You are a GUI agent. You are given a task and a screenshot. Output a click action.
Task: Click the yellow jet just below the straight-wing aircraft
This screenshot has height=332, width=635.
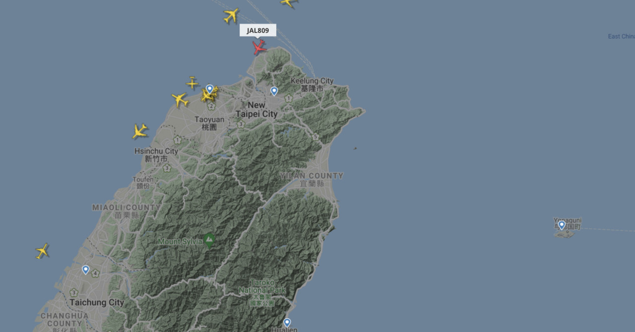point(180,100)
